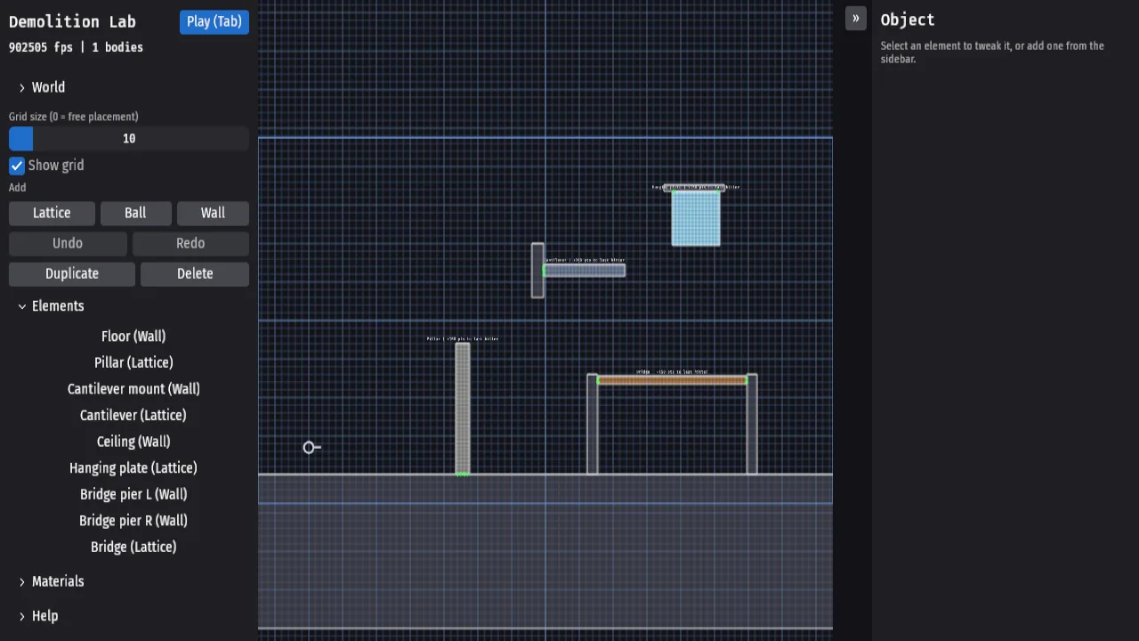The width and height of the screenshot is (1139, 641).
Task: Click the left bridge pier on the canvas
Action: pos(593,424)
